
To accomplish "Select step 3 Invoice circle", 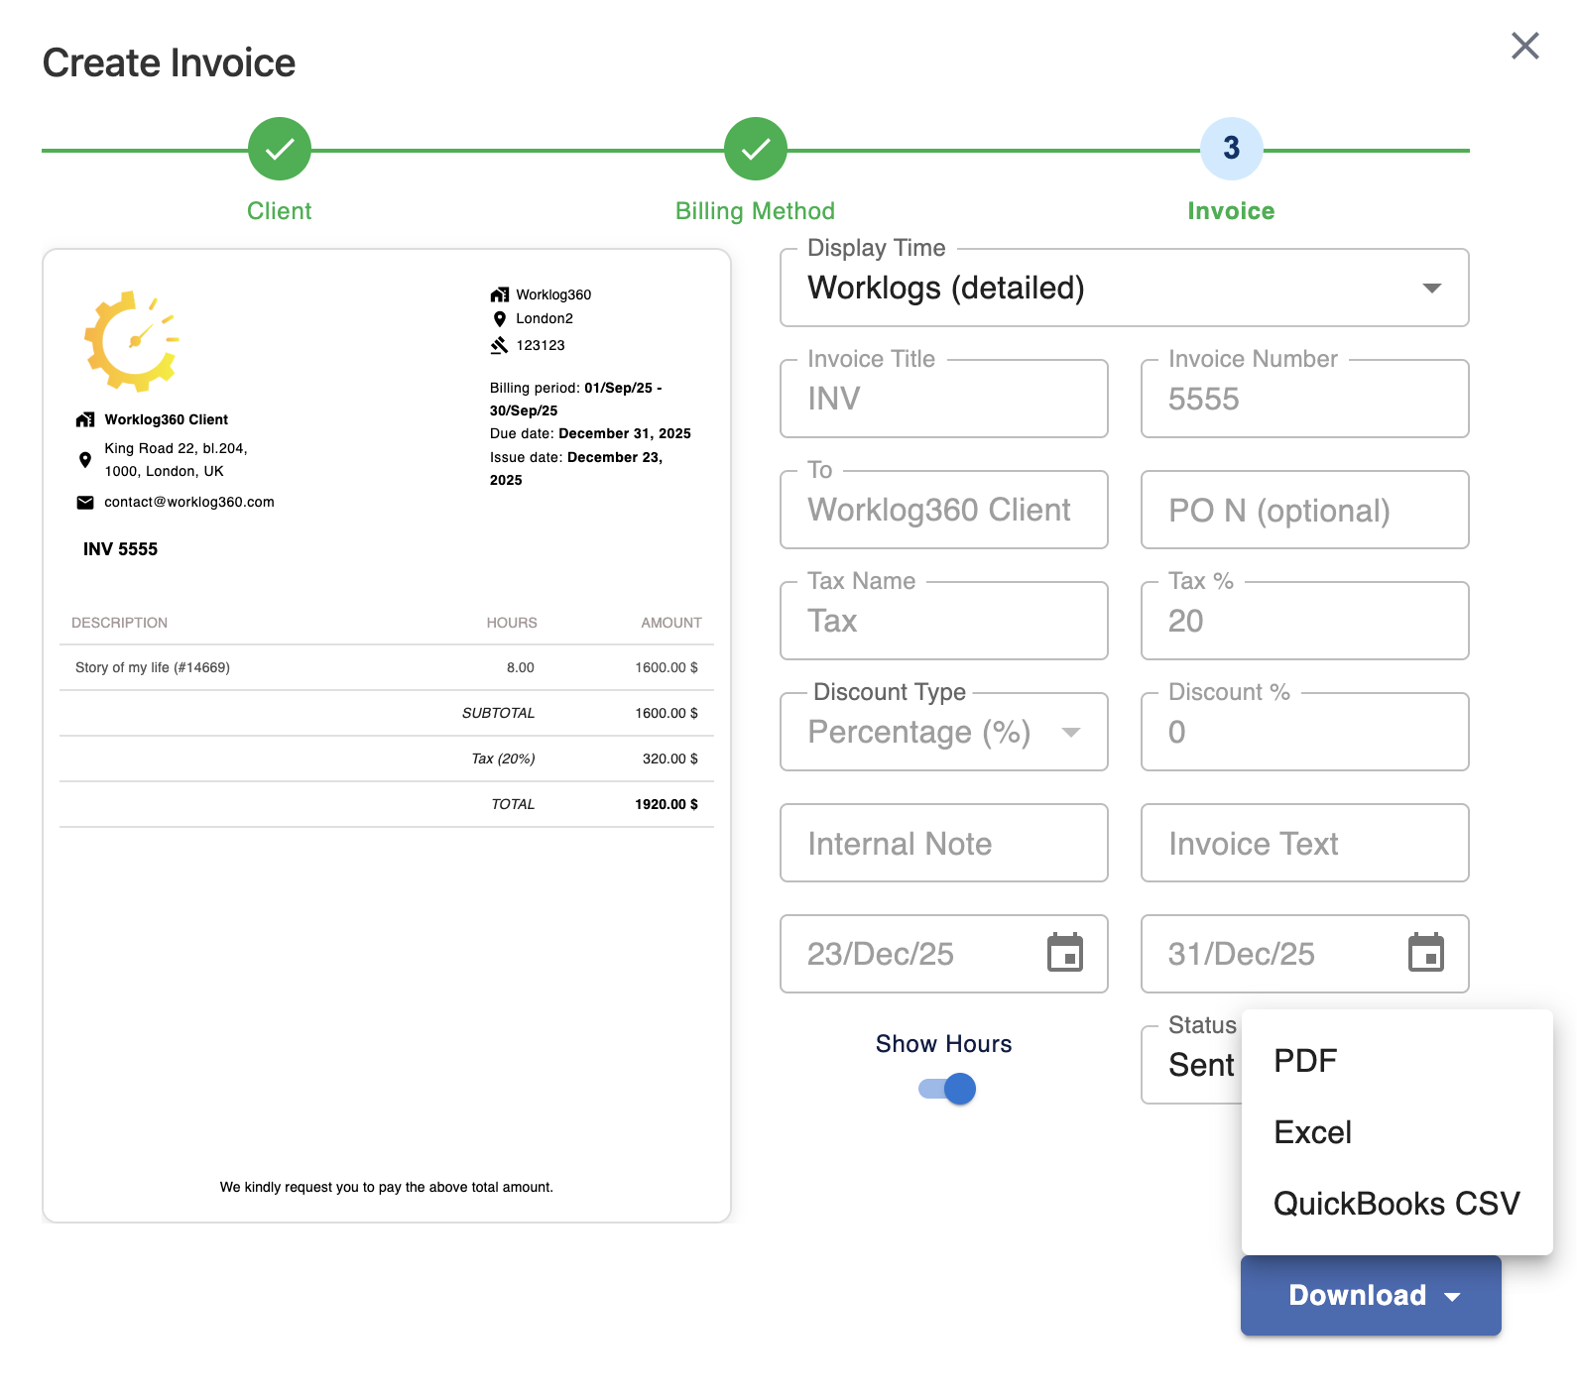I will tap(1231, 149).
